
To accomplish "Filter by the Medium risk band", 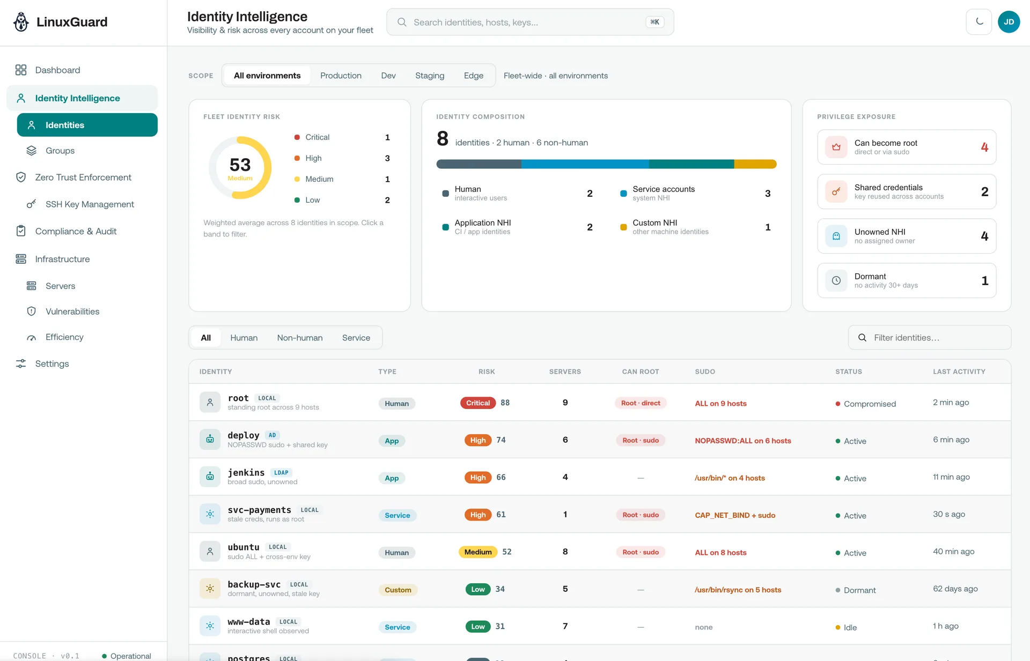I will click(x=342, y=179).
